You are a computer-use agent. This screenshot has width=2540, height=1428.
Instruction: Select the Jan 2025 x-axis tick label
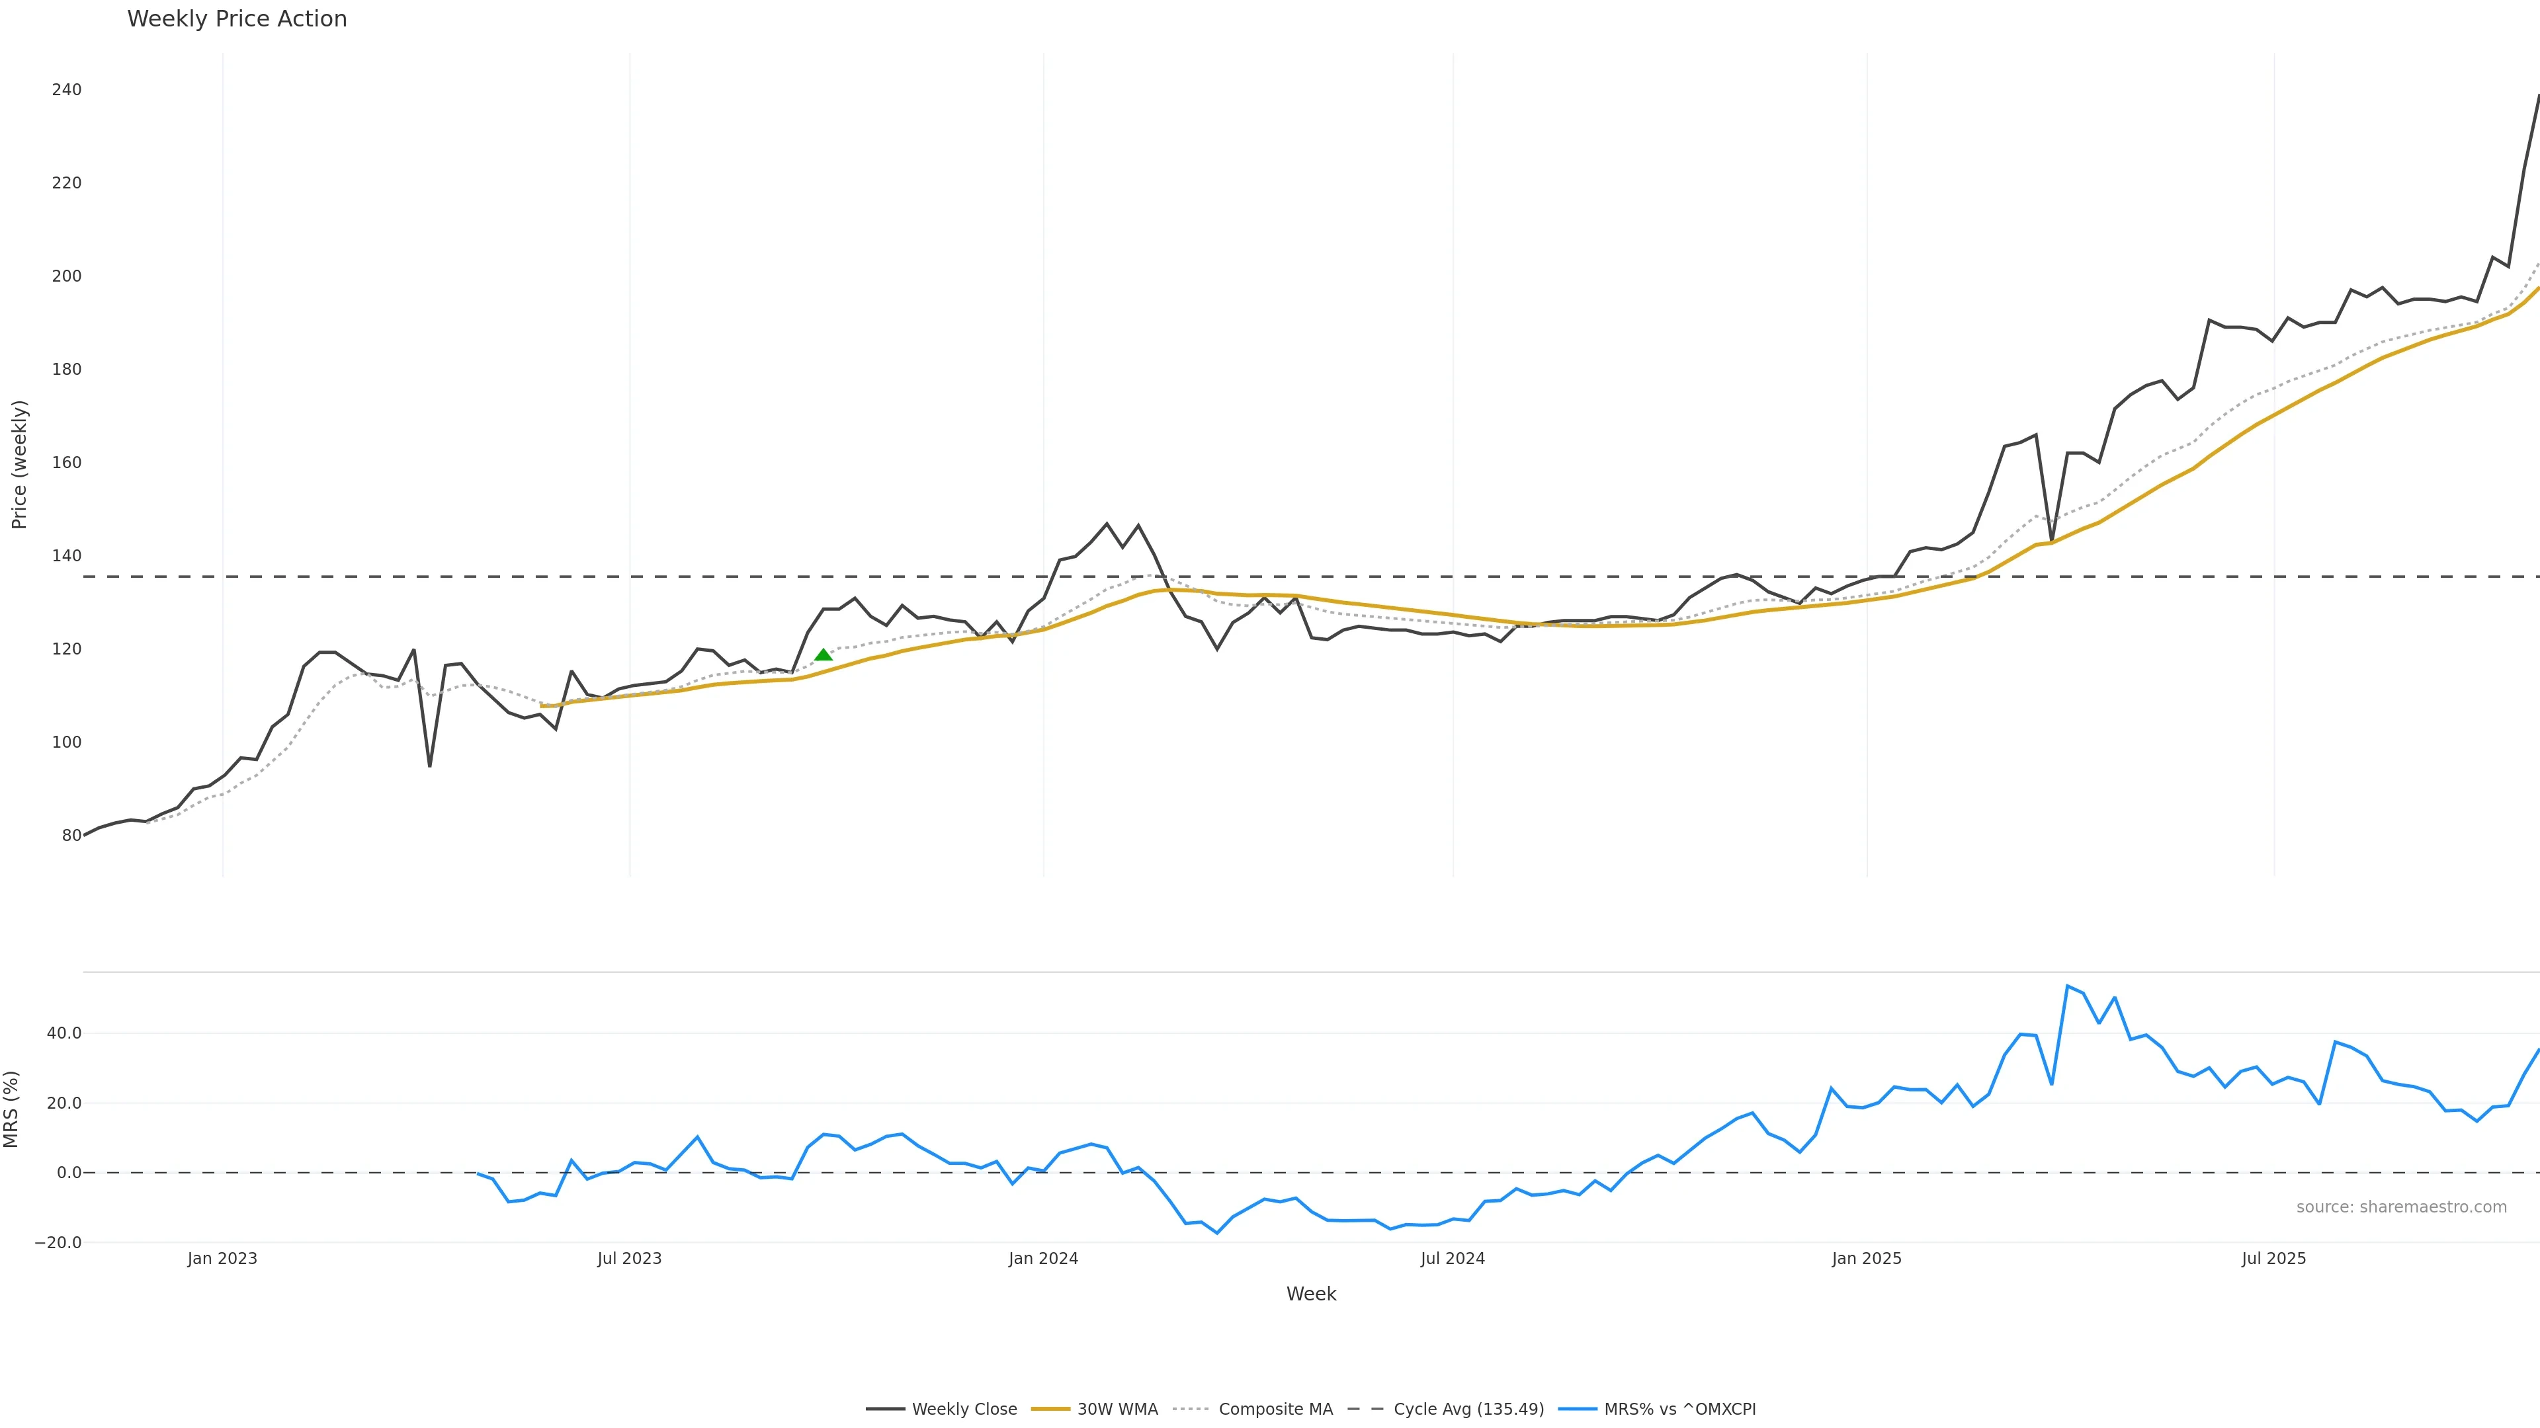click(x=1867, y=1259)
